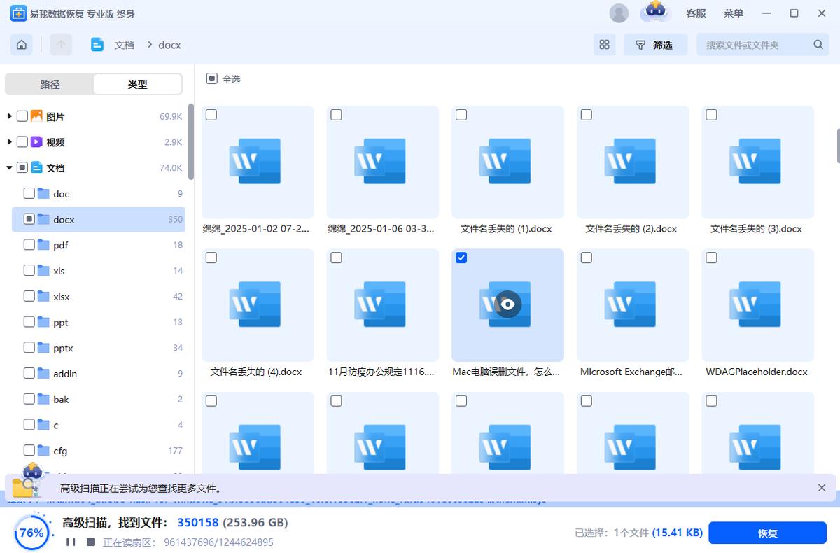Click the sidebar tree scrollbar
This screenshot has width=840, height=553.
[191, 142]
